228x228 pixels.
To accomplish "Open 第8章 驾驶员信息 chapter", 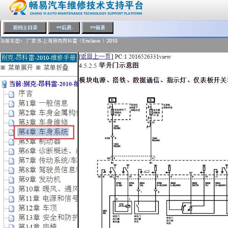I will coord(48,170).
